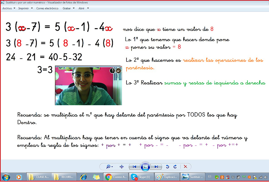Open Paint Explicaci... taskbar window

[x=167, y=177]
